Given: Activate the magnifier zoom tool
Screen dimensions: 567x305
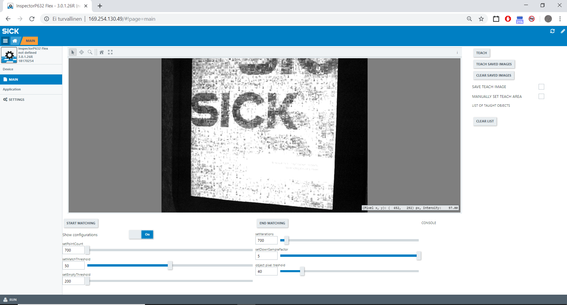Looking at the screenshot, I should (90, 52).
